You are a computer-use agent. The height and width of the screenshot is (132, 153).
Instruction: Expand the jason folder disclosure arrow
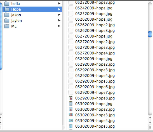point(59,15)
